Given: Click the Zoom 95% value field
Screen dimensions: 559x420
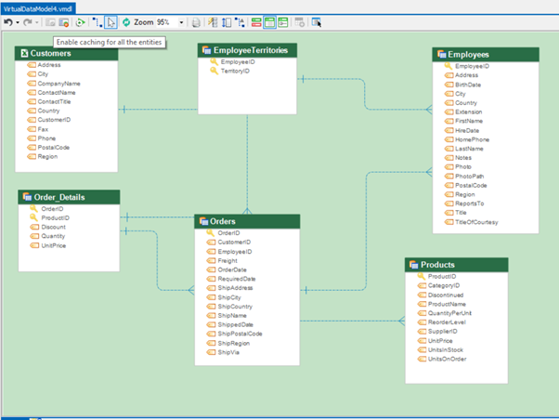Looking at the screenshot, I should 163,22.
